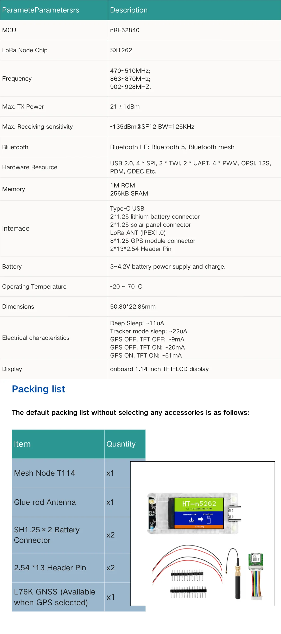Select the Glue rod Antenna row

(x=71, y=502)
